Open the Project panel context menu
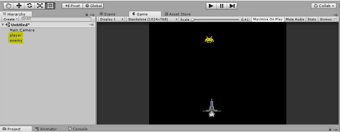The height and width of the screenshot is (132, 340). pyautogui.click(x=336, y=129)
